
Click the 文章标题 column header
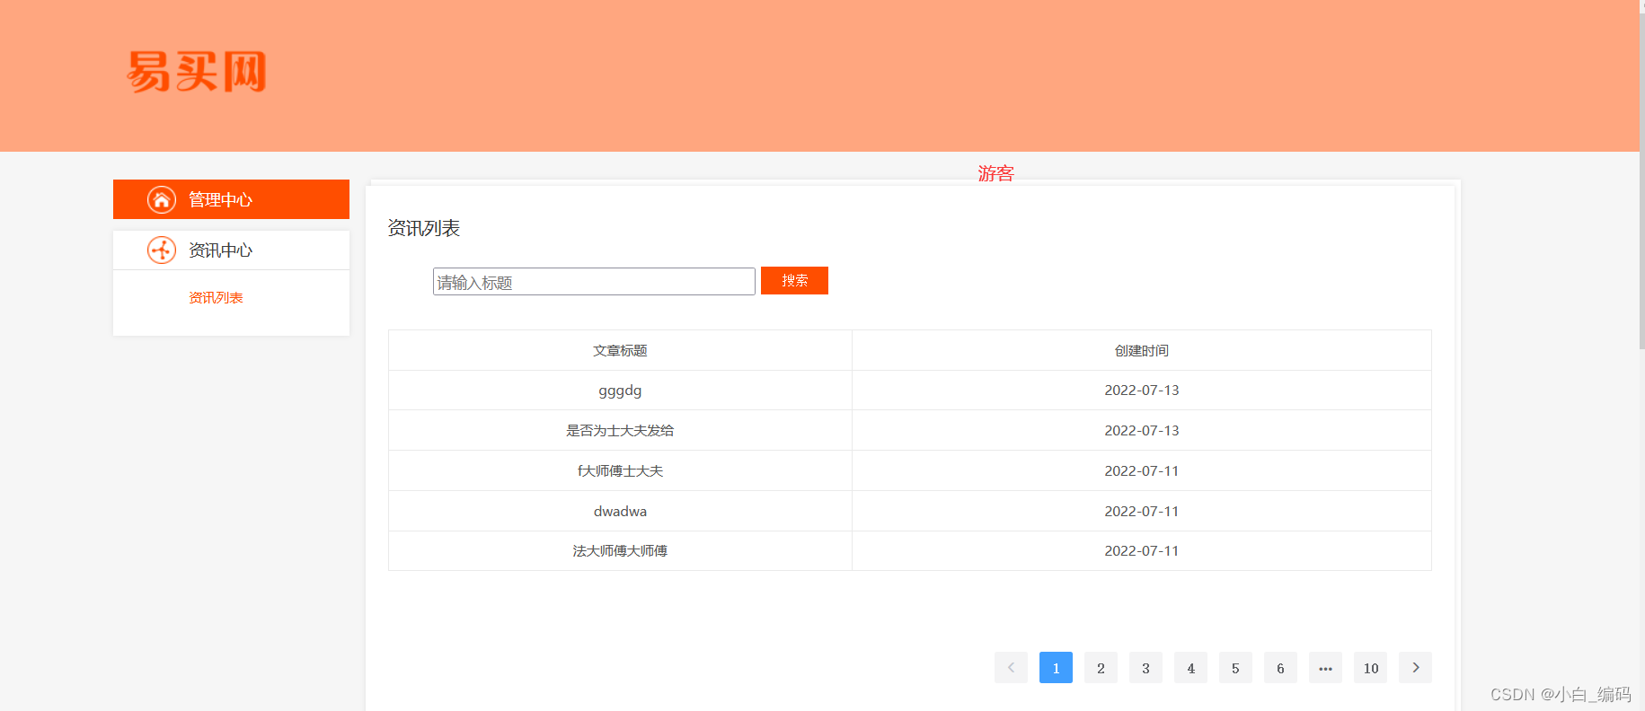pyautogui.click(x=620, y=350)
